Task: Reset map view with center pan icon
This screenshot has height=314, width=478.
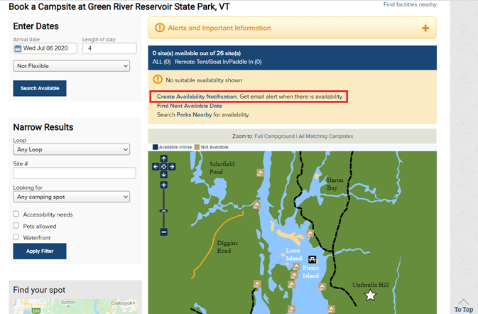Action: pos(163,166)
